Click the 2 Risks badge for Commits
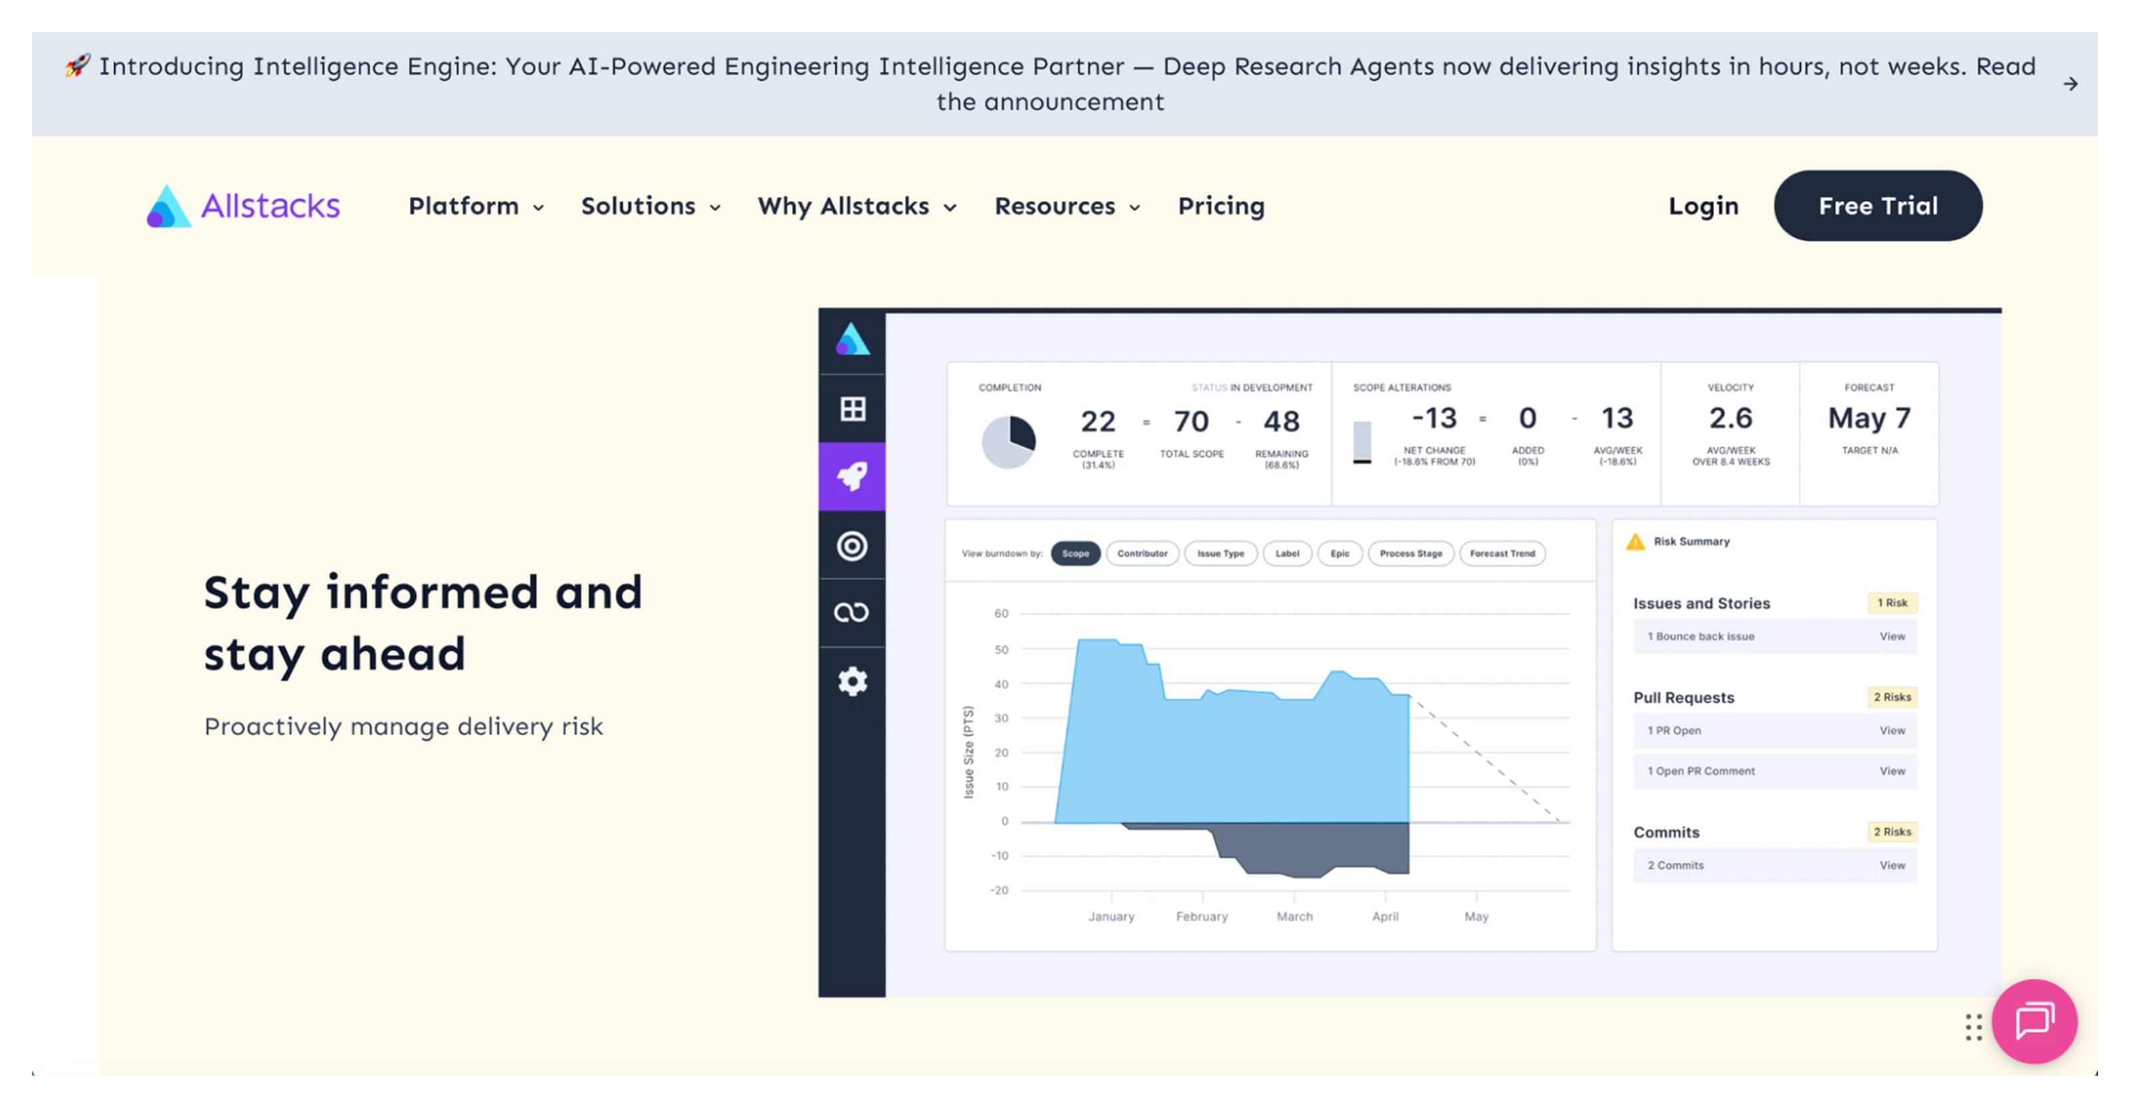 coord(1891,832)
